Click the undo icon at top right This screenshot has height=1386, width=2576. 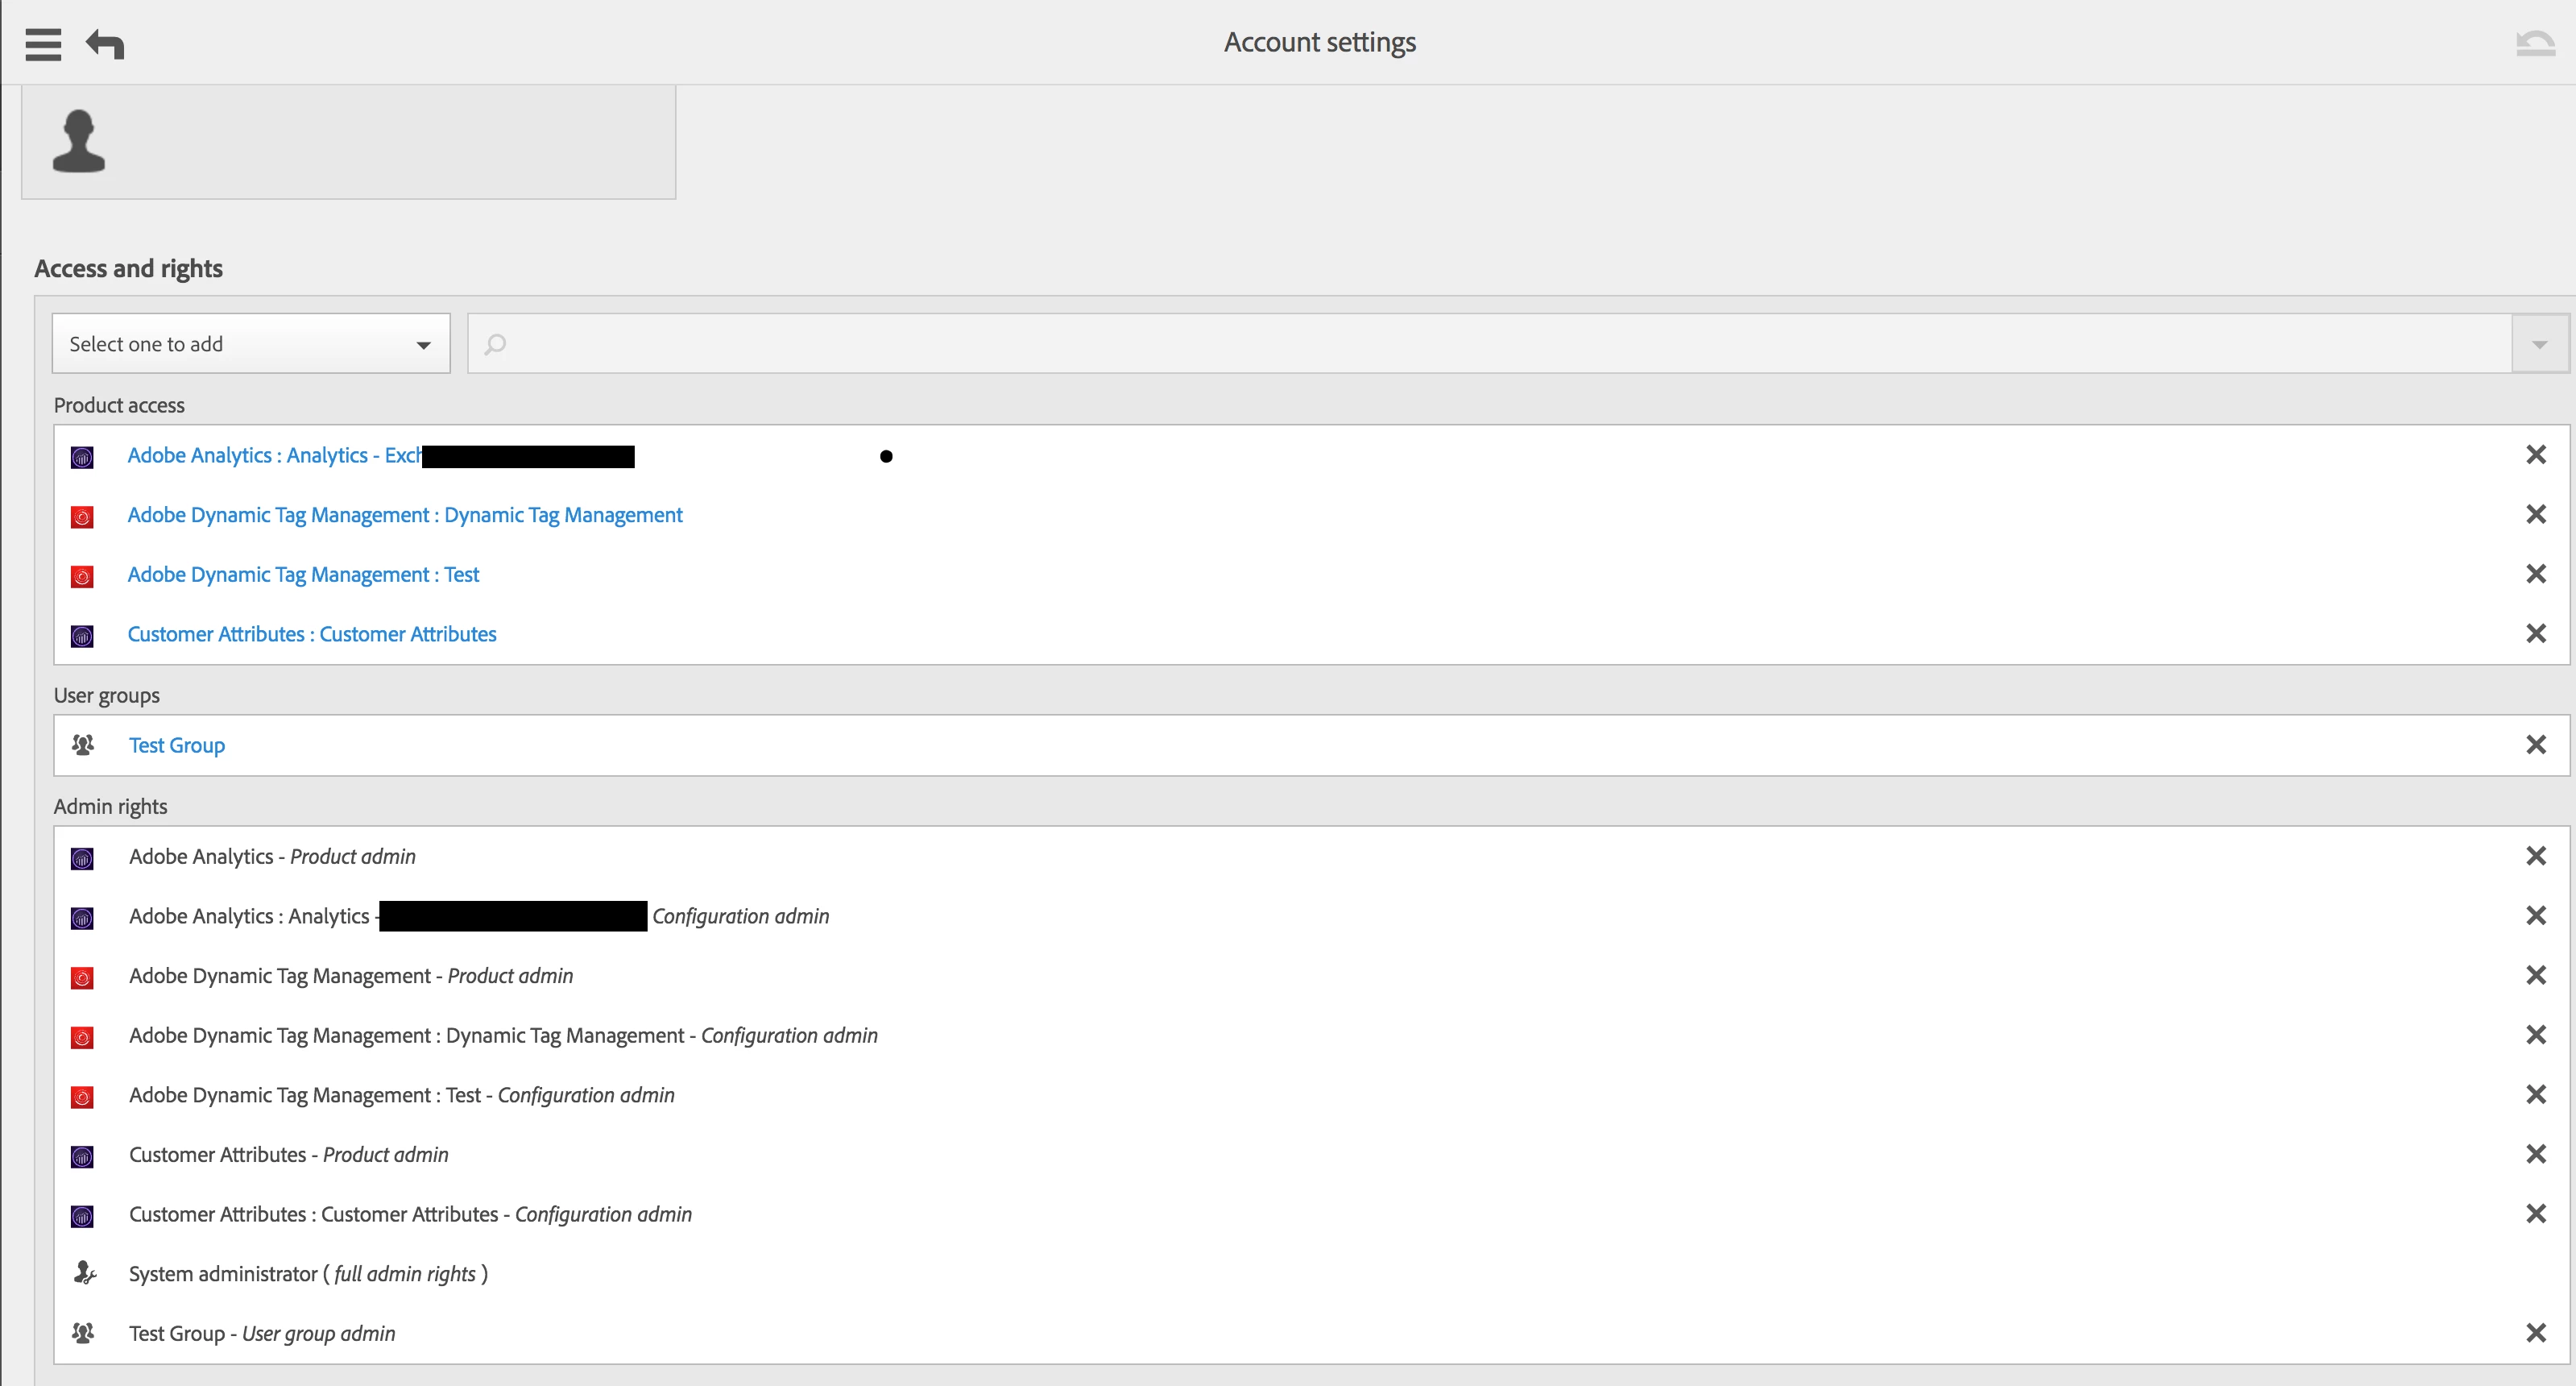point(2534,43)
